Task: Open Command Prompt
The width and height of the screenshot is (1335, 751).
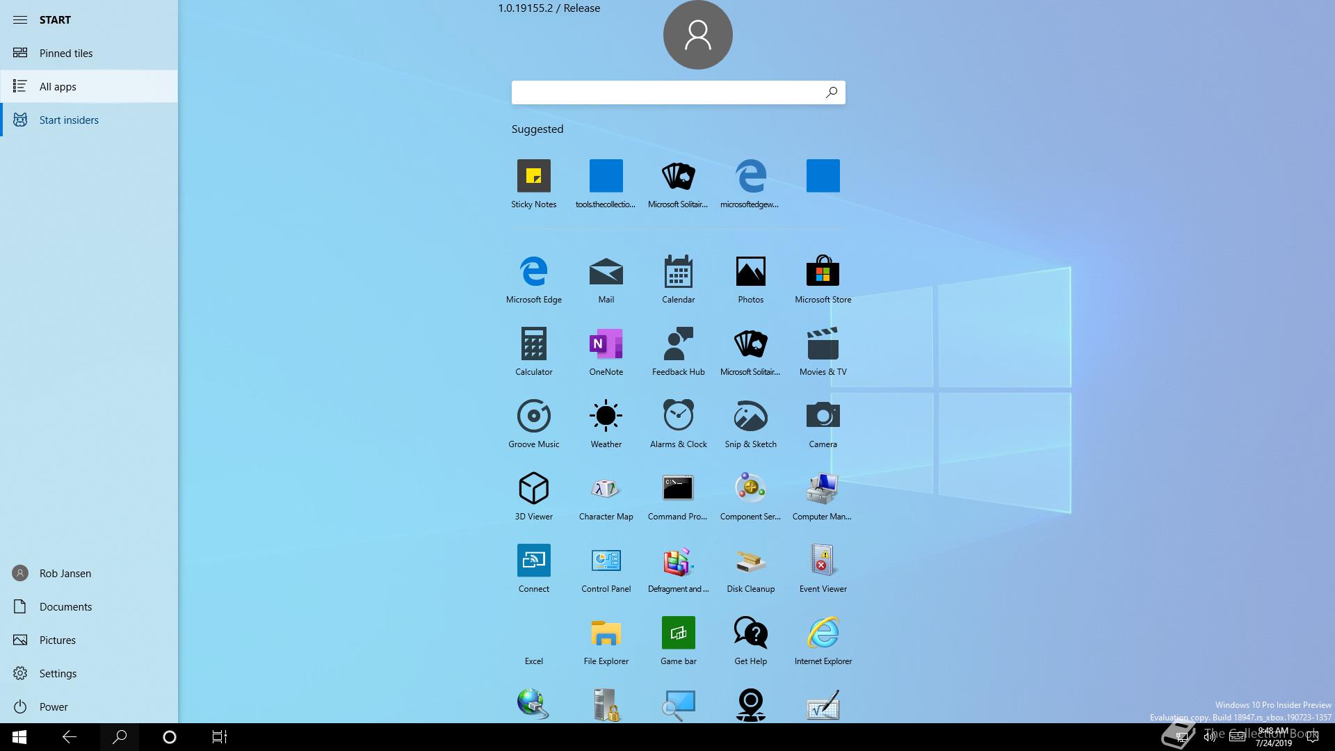Action: pos(678,496)
